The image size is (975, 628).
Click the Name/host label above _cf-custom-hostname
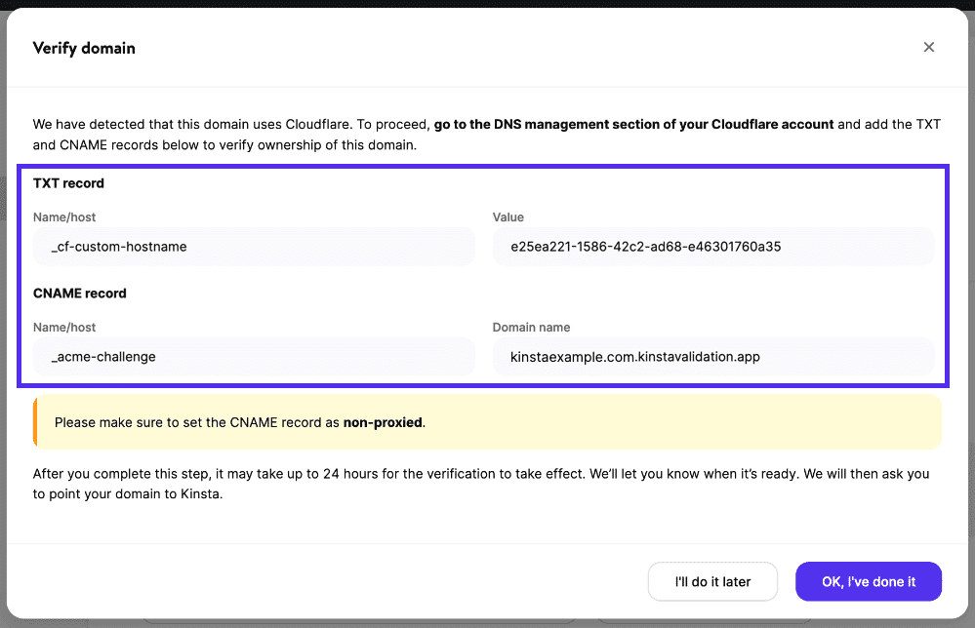pos(64,216)
